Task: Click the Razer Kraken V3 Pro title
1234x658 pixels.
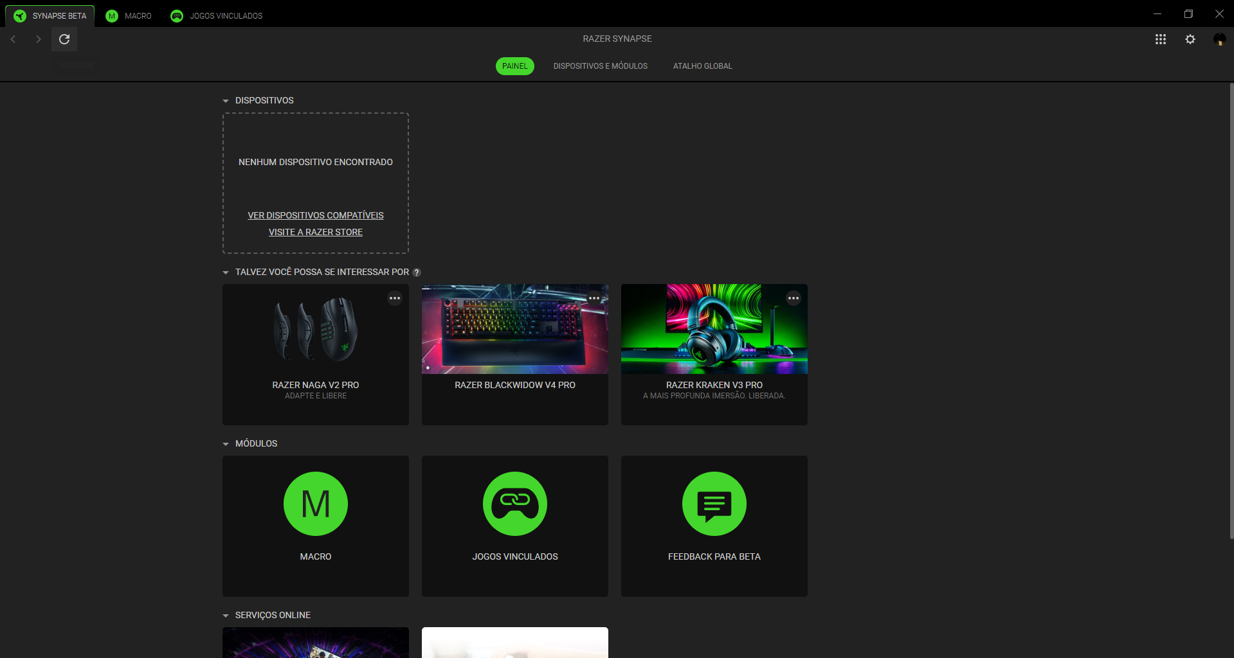Action: [x=714, y=385]
